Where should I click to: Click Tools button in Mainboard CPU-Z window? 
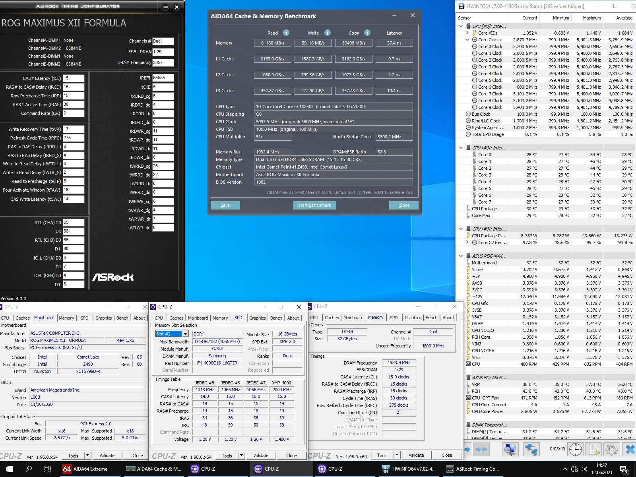(x=73, y=456)
